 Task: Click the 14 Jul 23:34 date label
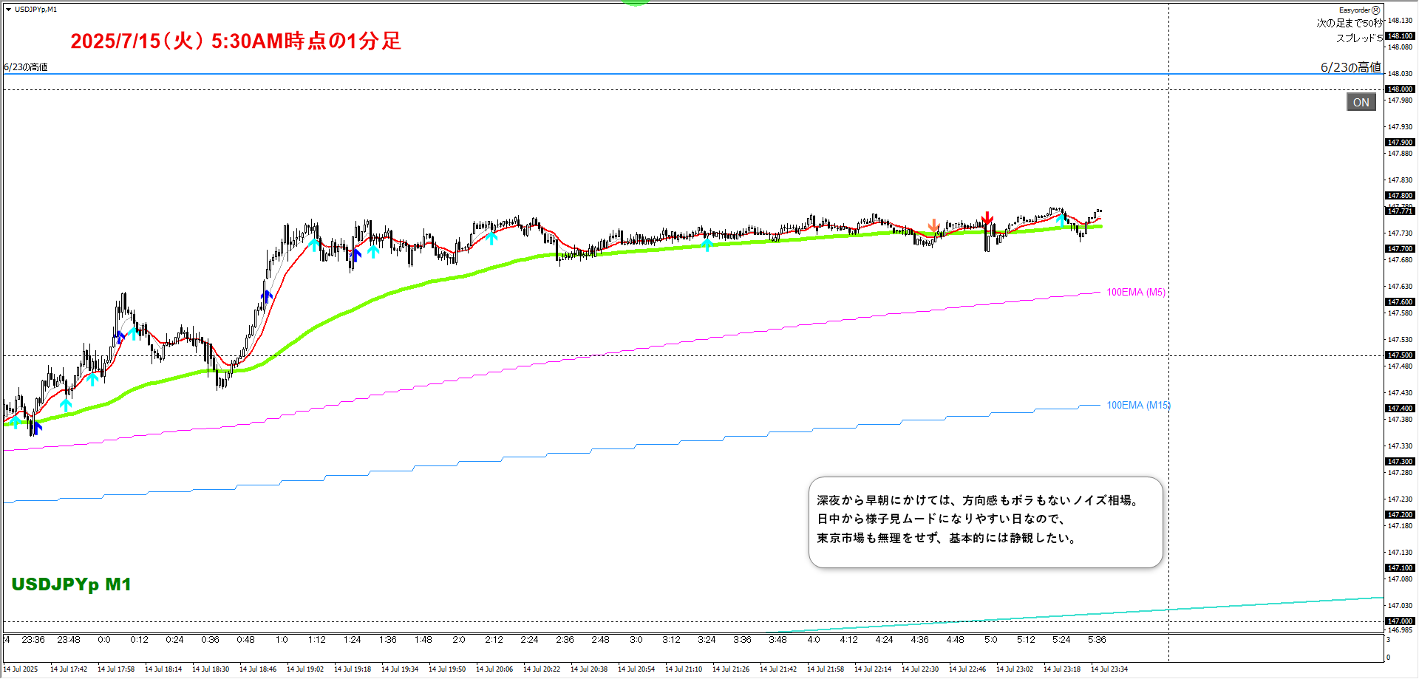(1109, 669)
